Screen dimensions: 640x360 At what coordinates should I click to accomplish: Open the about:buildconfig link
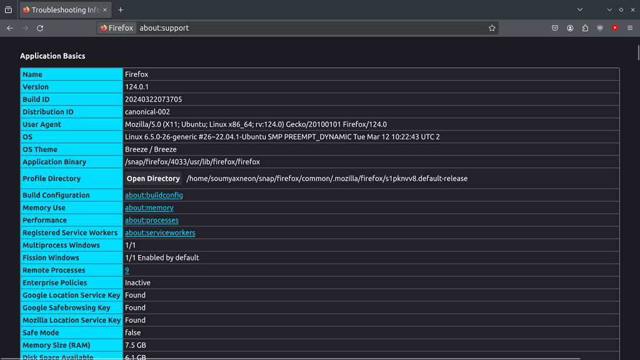154,195
